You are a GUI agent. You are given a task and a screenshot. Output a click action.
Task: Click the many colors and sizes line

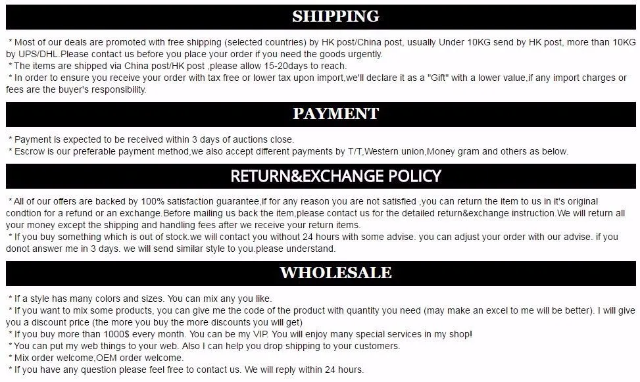coord(140,298)
